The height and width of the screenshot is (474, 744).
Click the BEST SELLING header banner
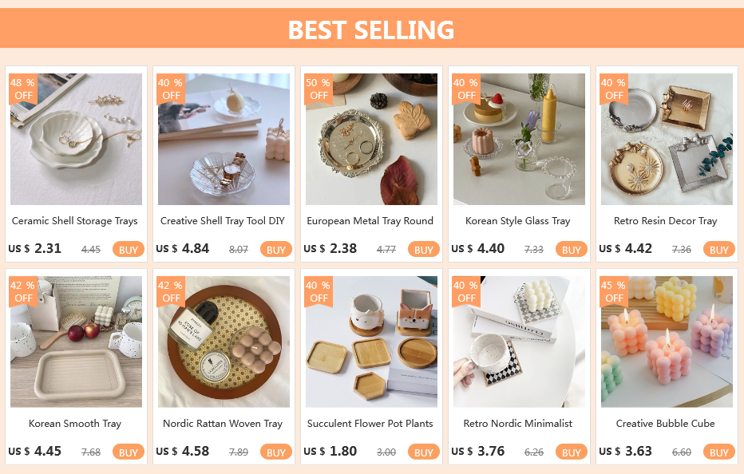click(371, 30)
